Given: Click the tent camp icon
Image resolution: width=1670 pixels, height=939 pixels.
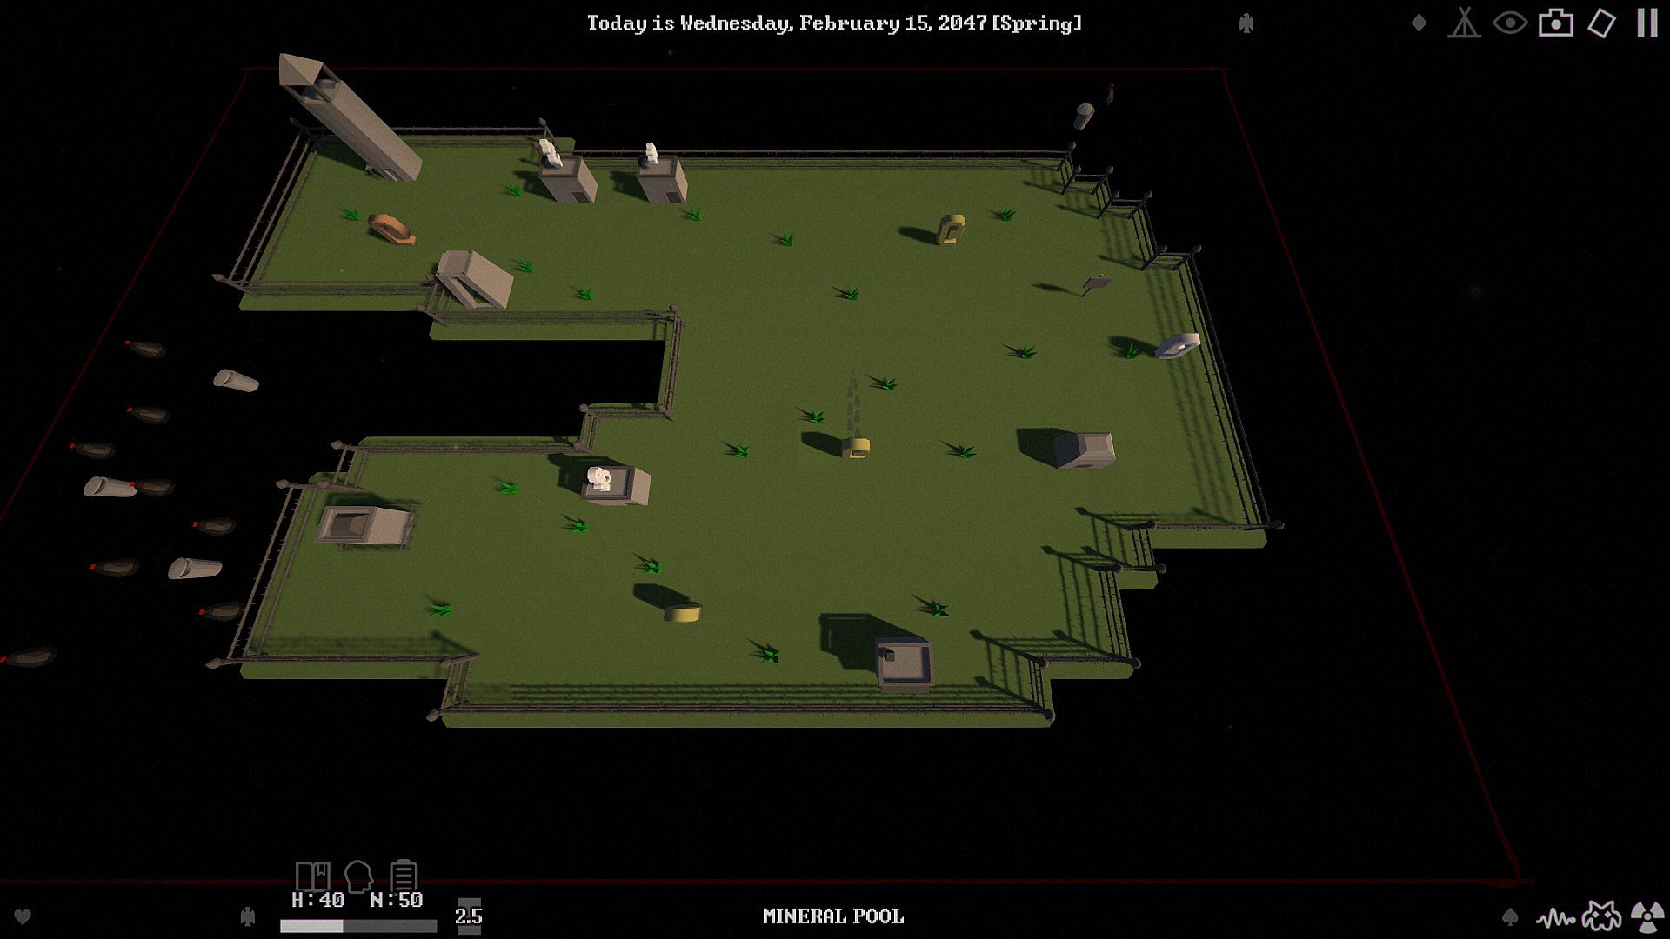Looking at the screenshot, I should (x=1464, y=23).
